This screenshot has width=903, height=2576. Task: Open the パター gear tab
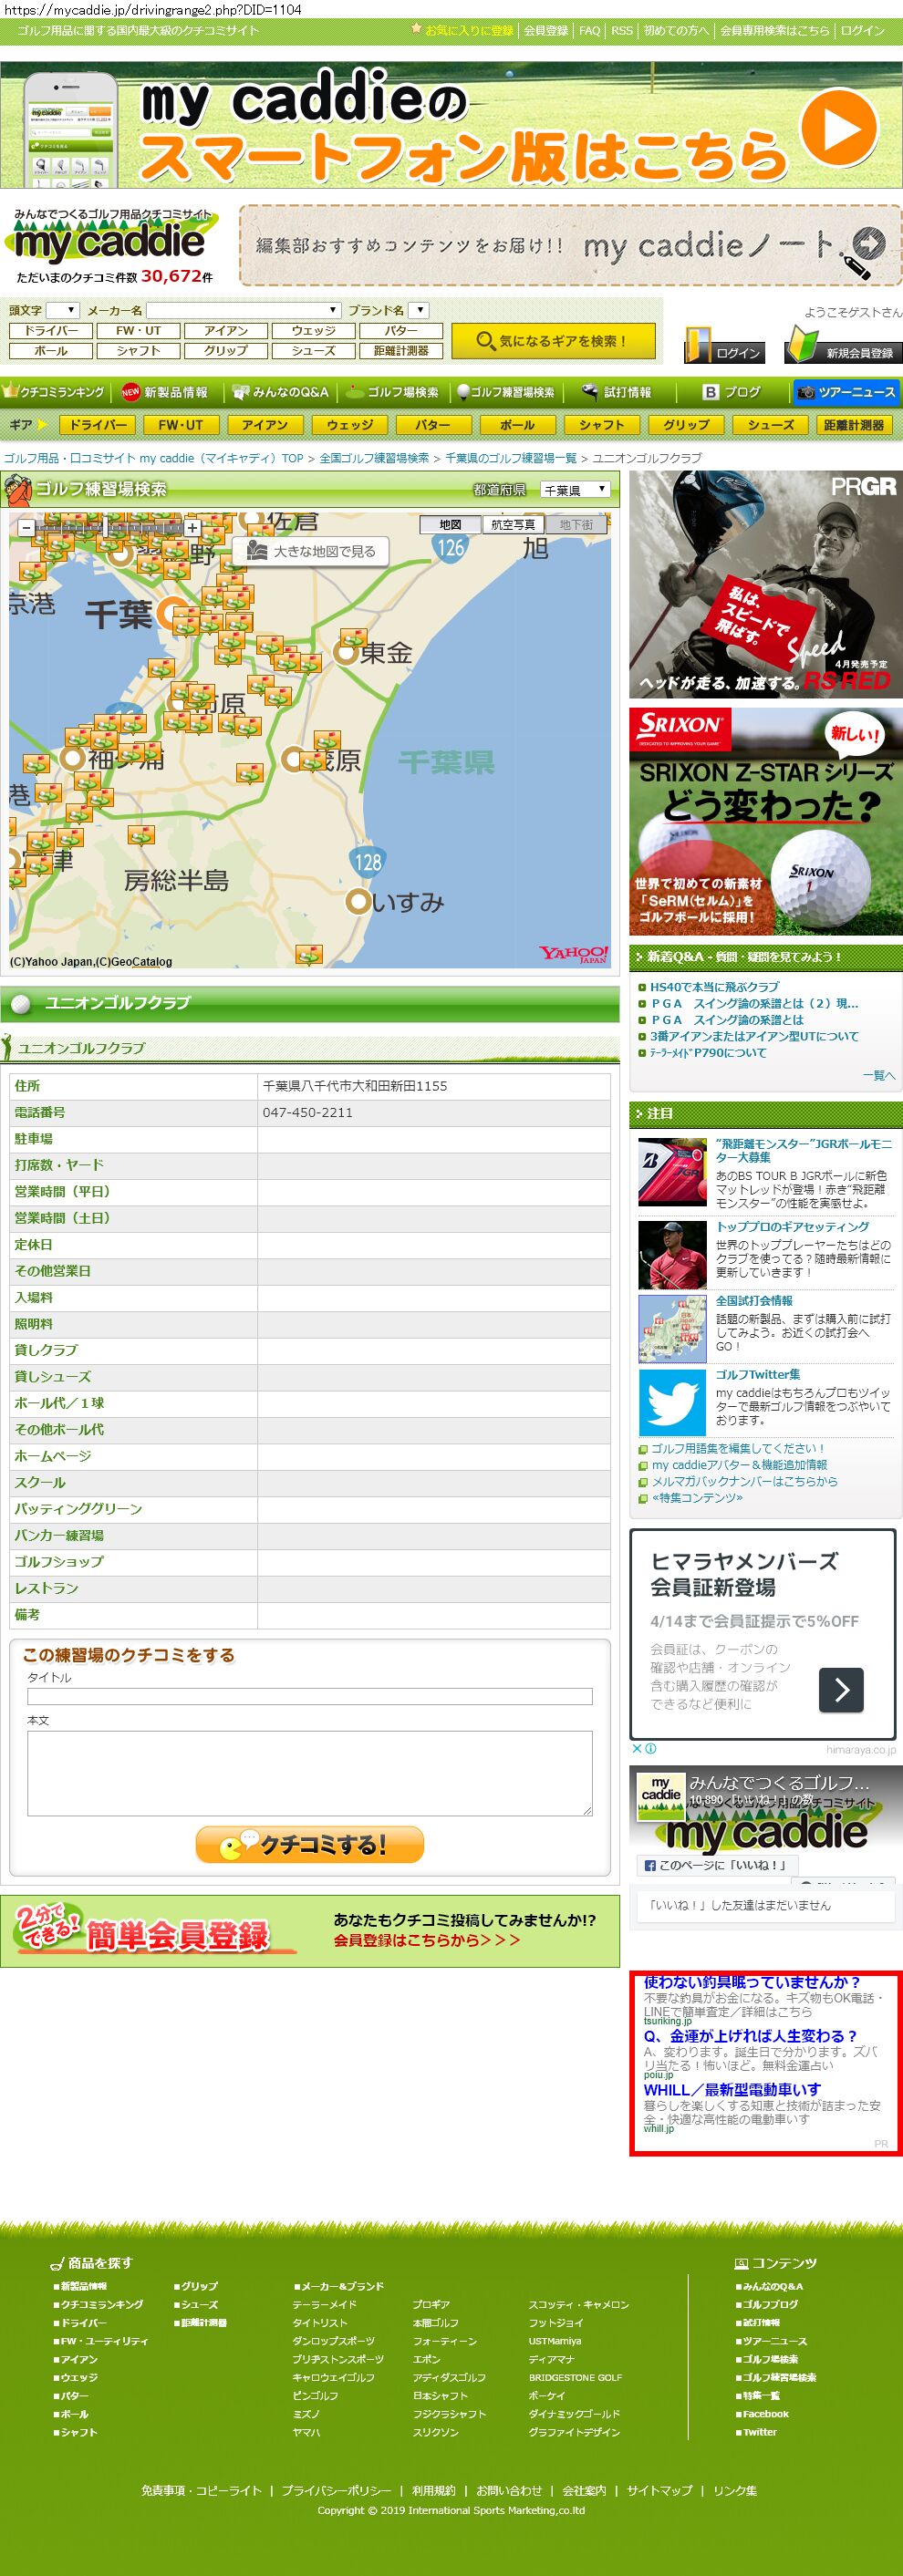[x=433, y=424]
